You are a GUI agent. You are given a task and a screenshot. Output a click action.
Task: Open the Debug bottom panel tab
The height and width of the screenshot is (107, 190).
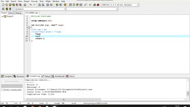point(46,76)
